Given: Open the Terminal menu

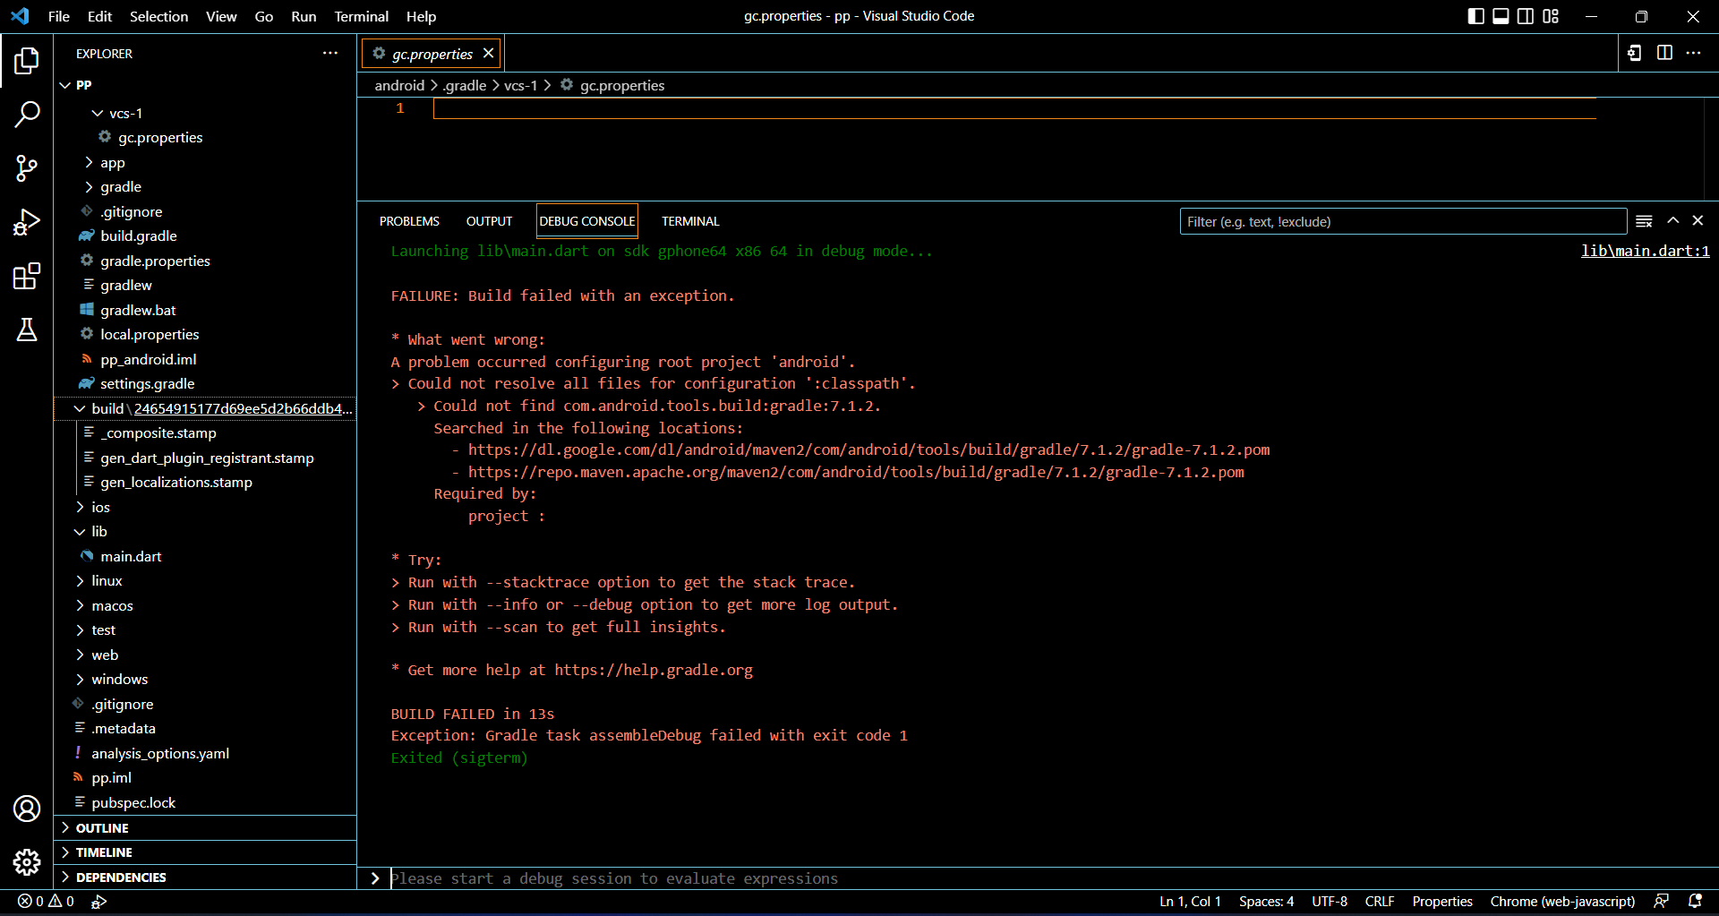Looking at the screenshot, I should 362,16.
